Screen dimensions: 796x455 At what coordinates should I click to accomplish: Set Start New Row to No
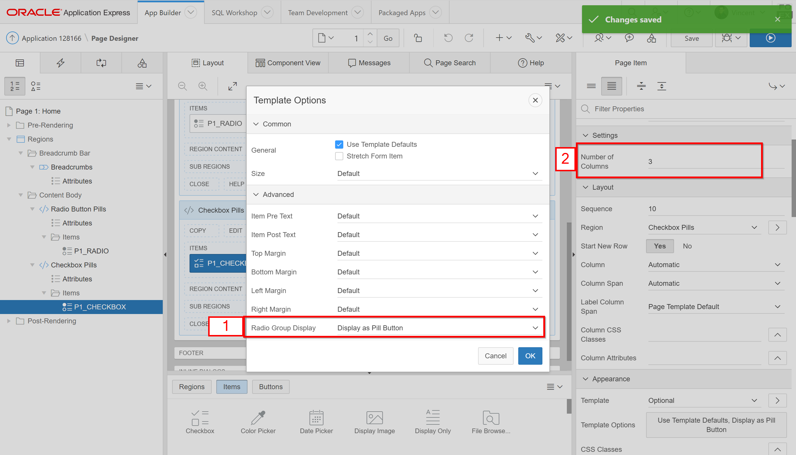687,246
